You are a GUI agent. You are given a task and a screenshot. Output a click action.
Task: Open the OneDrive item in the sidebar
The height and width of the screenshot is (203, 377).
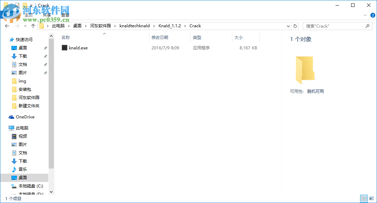click(x=24, y=117)
